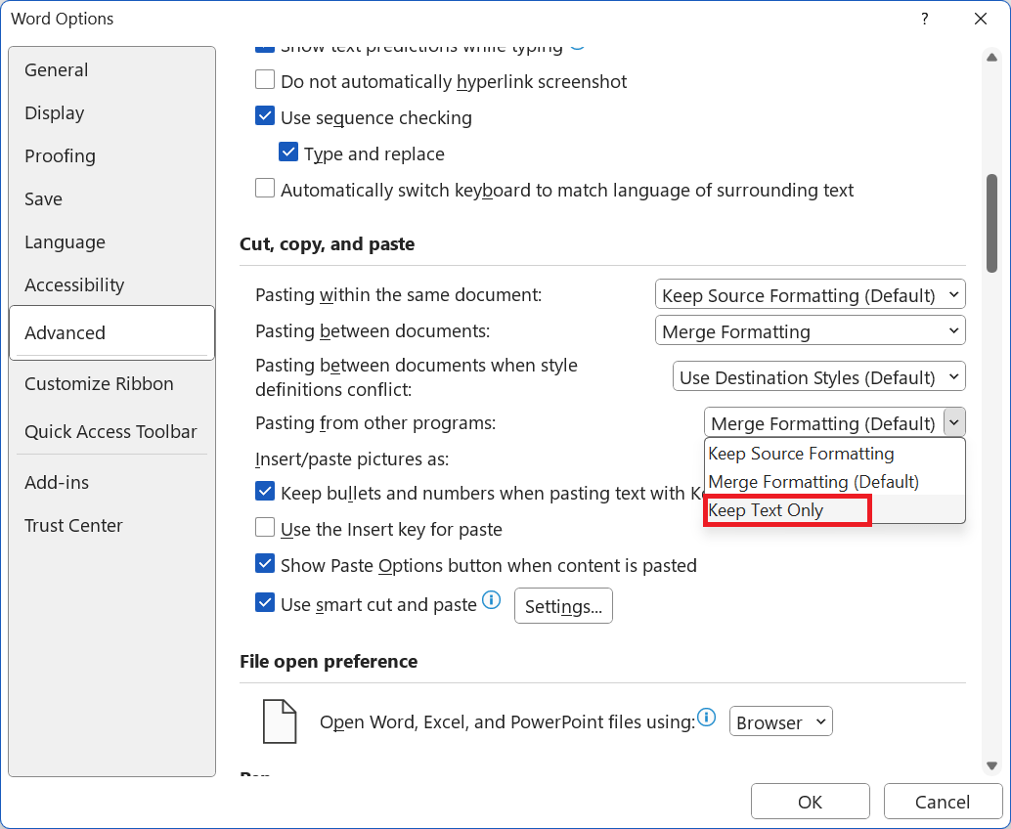1011x829 pixels.
Task: Open the Trust Center category
Action: (x=112, y=525)
